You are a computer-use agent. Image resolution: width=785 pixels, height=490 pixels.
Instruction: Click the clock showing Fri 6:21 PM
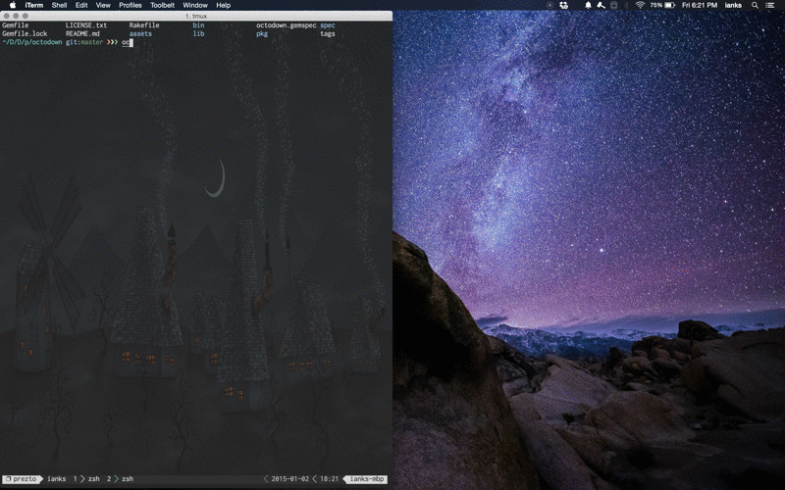click(x=700, y=5)
